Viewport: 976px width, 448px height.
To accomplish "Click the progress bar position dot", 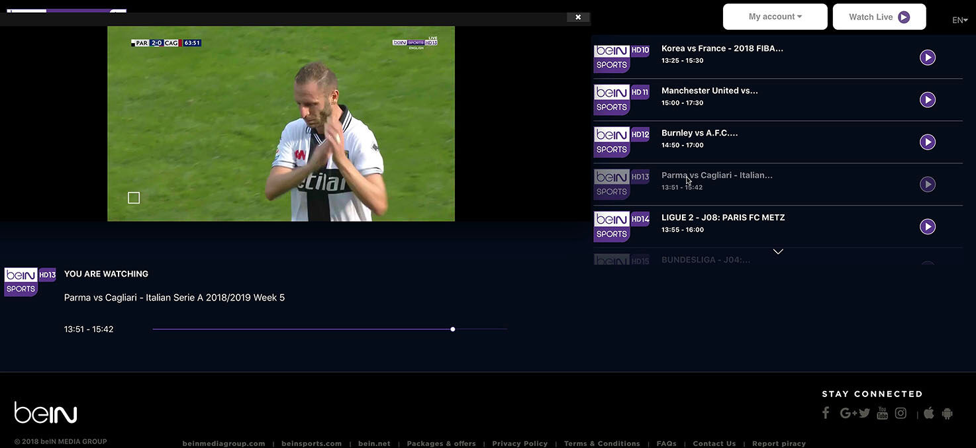I will coord(453,329).
